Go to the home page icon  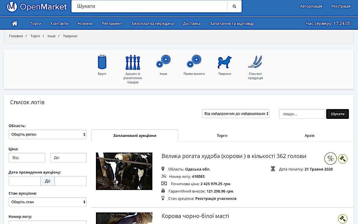pyautogui.click(x=15, y=23)
